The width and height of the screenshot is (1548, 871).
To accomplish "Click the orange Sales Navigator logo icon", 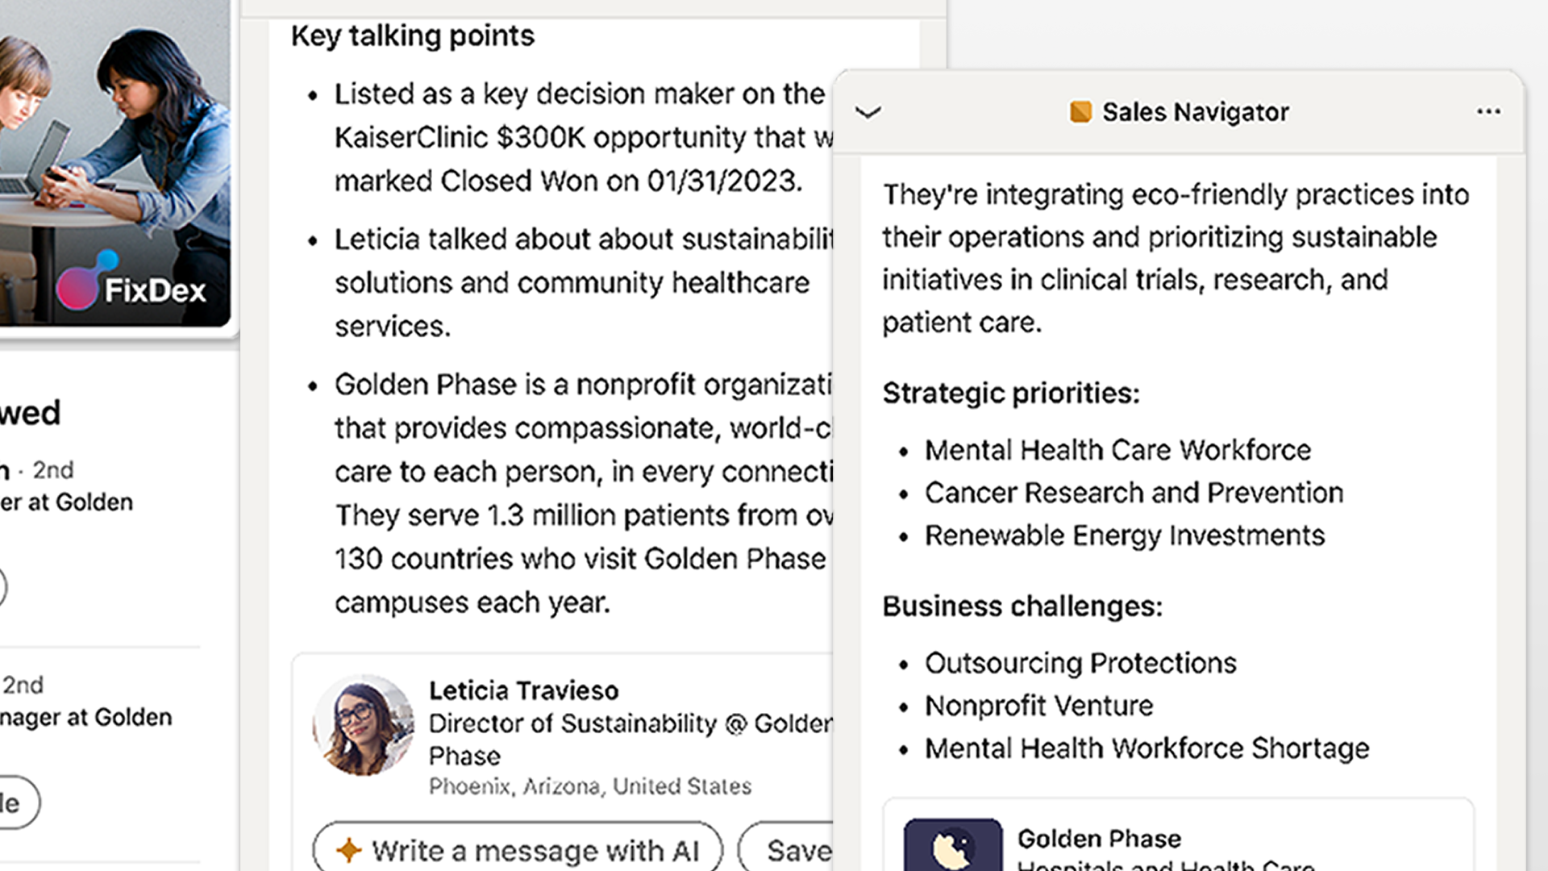I will [x=1080, y=111].
